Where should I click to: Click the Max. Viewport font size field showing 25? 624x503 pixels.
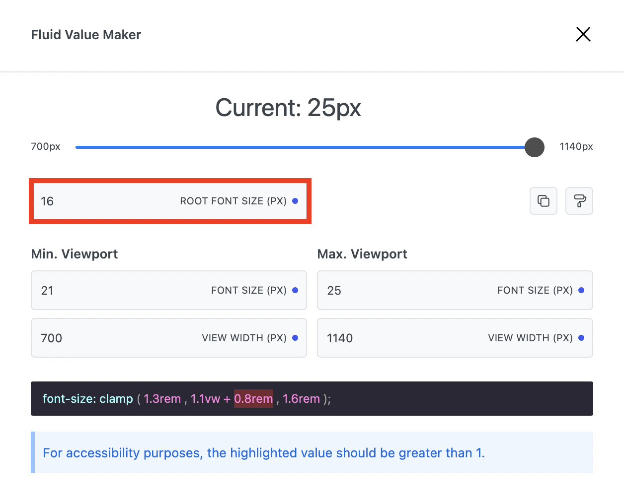(x=397, y=290)
